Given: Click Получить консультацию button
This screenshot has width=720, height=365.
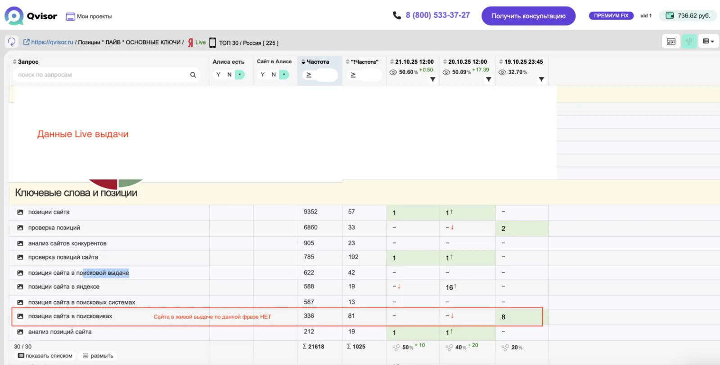Looking at the screenshot, I should (528, 16).
